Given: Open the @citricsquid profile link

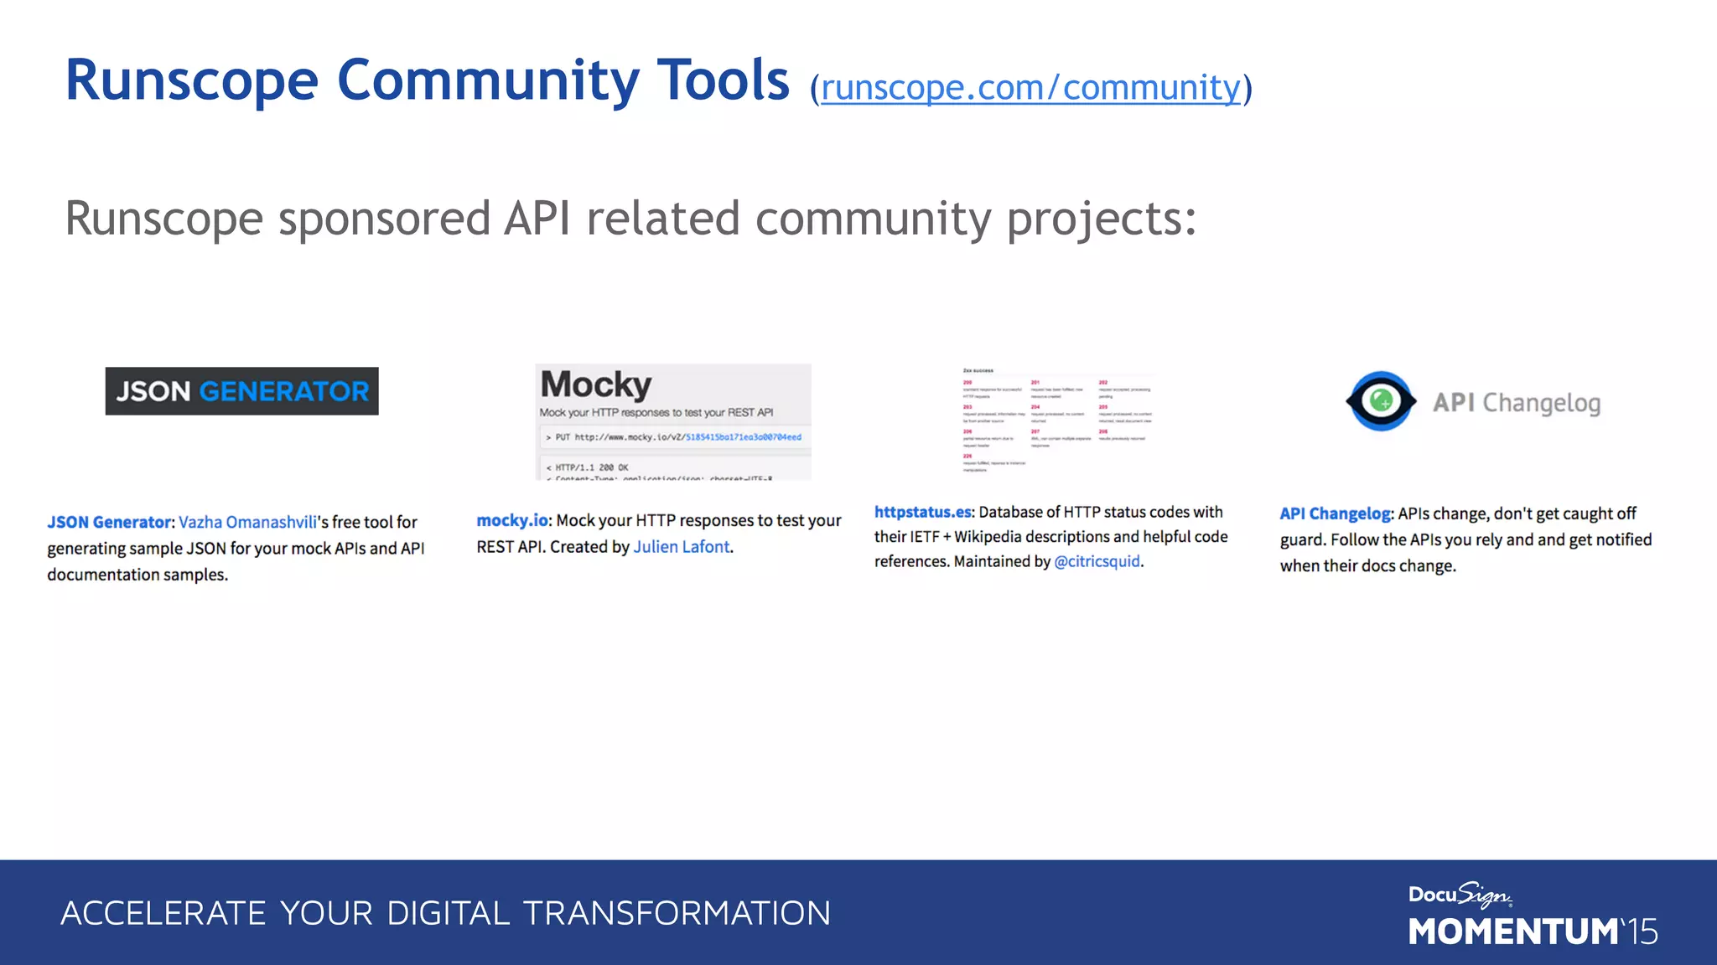Looking at the screenshot, I should (1097, 561).
